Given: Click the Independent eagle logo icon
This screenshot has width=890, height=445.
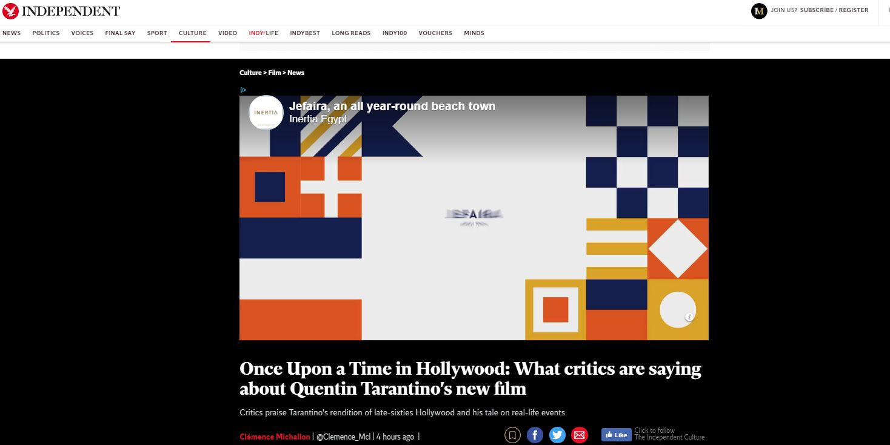Looking at the screenshot, I should (x=10, y=11).
